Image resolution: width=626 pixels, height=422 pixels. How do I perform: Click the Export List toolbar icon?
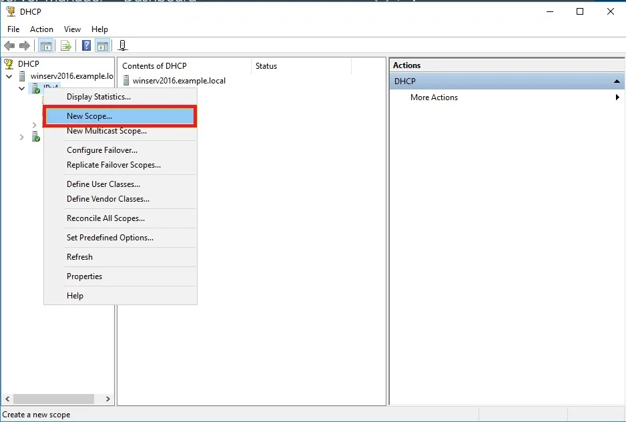(65, 45)
